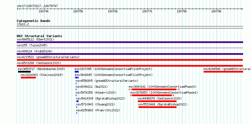Select the red bar under nsv6503288
Viewport: 251px width, 124px height.
coord(130,66)
